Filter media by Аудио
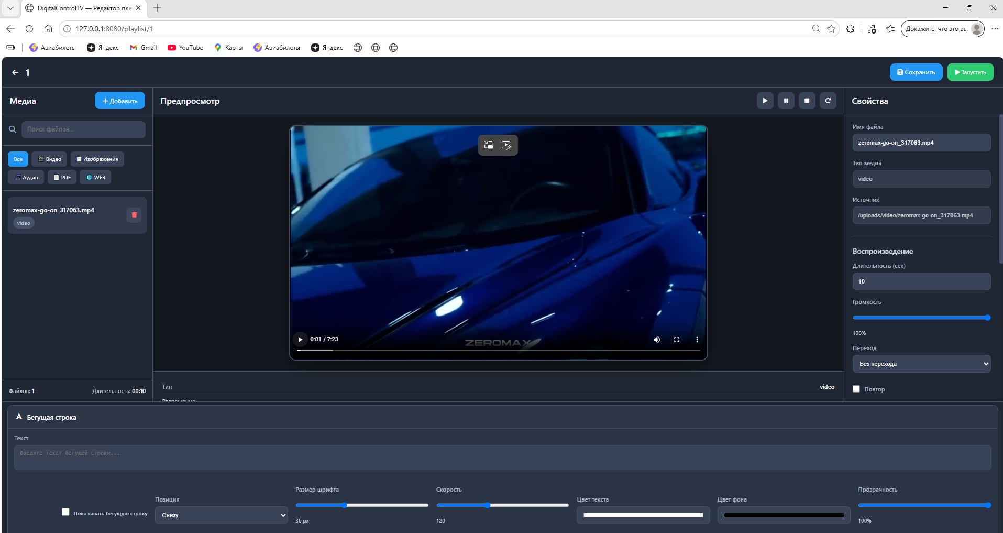Viewport: 1003px width, 533px height. (26, 177)
